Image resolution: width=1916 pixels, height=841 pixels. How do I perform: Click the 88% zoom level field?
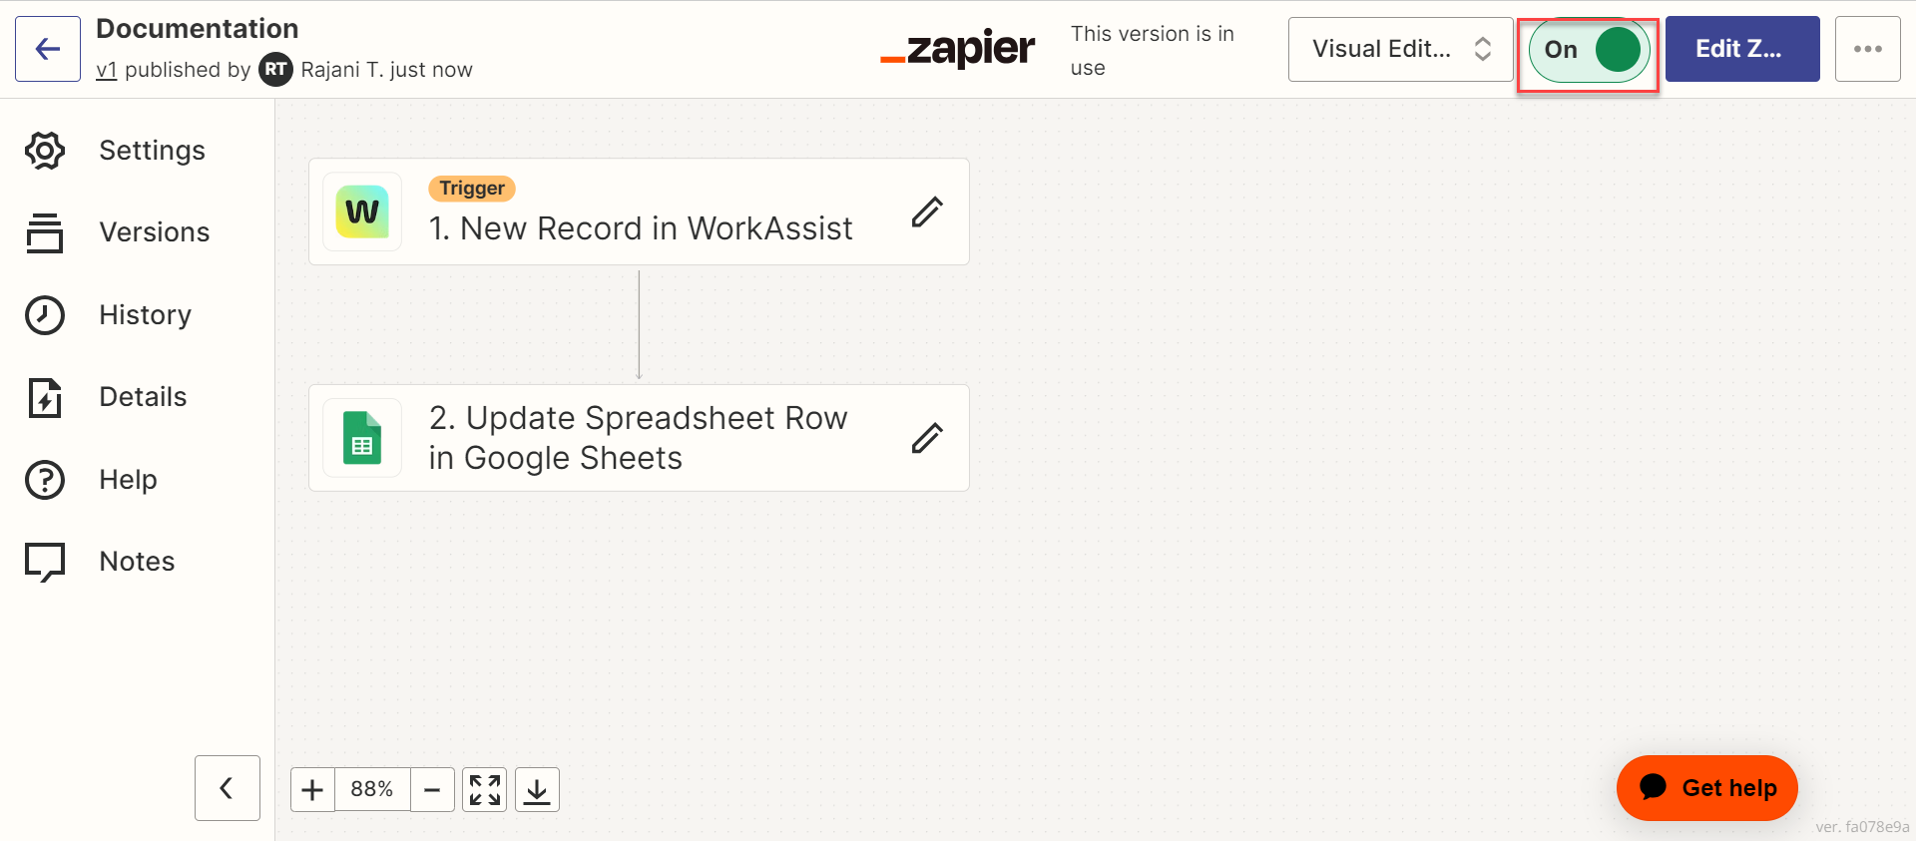tap(372, 790)
